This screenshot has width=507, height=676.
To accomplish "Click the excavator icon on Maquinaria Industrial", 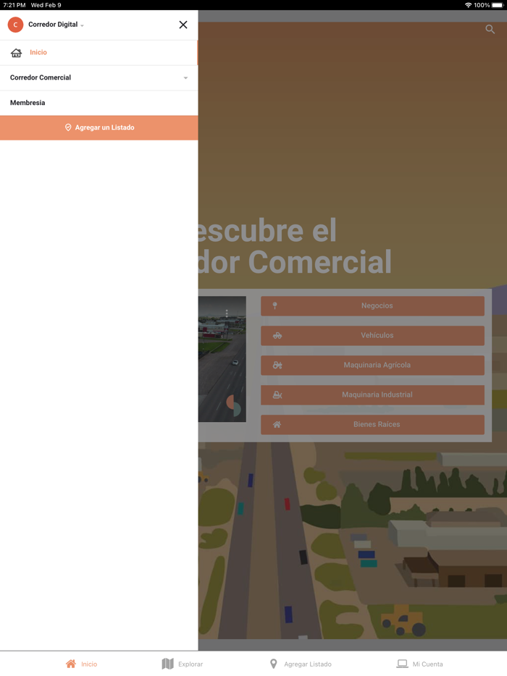I will tap(277, 395).
